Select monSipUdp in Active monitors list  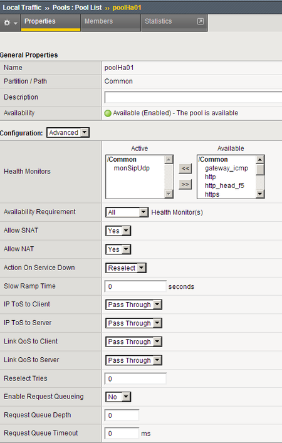[132, 168]
